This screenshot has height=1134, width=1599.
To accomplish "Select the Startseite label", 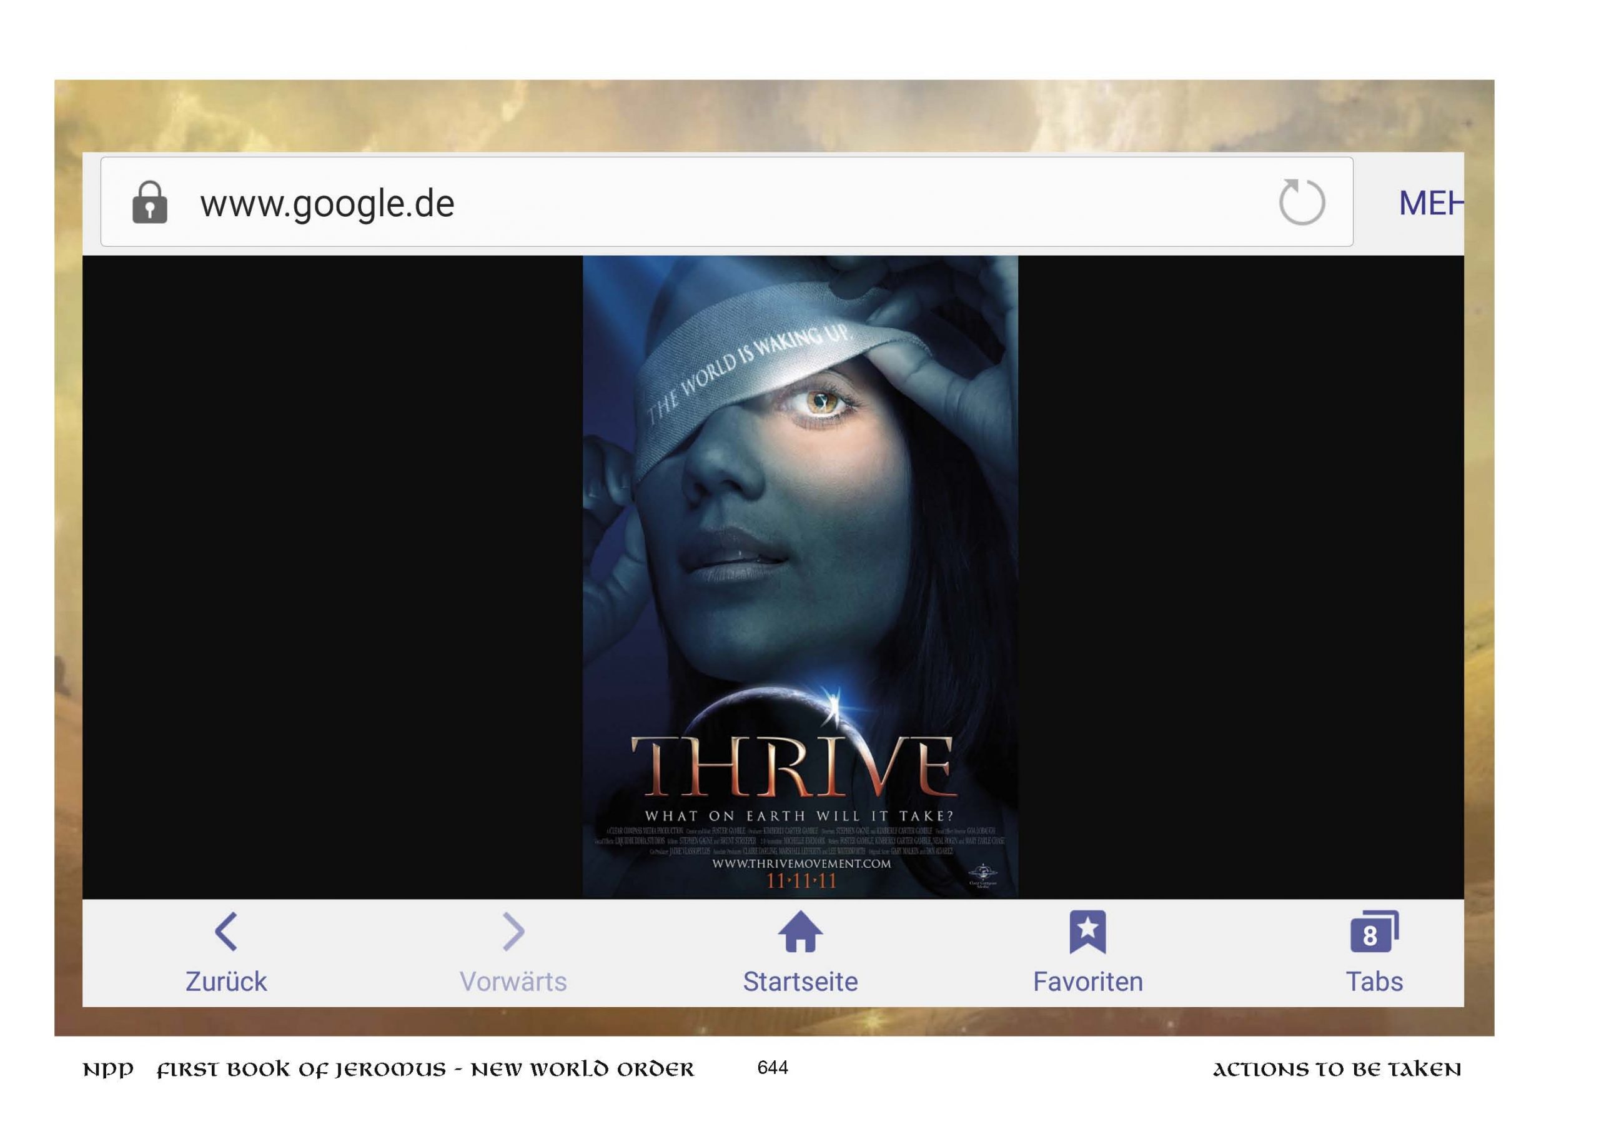I will (800, 982).
